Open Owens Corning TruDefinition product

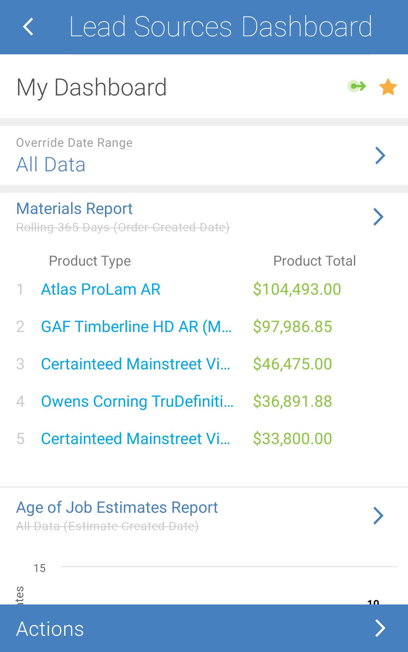[137, 401]
